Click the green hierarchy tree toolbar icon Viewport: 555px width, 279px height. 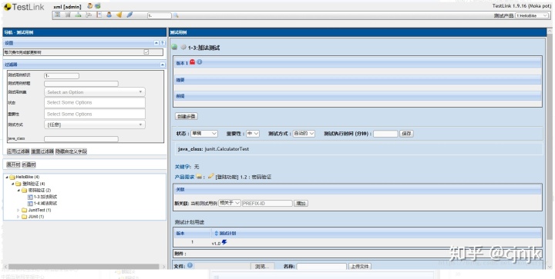[78, 15]
